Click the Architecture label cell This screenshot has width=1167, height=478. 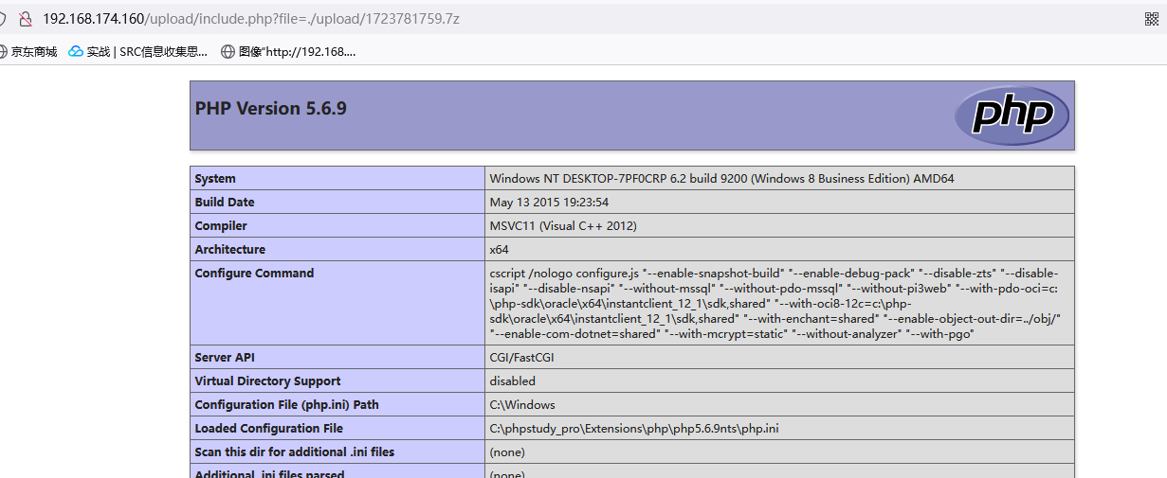pos(337,250)
